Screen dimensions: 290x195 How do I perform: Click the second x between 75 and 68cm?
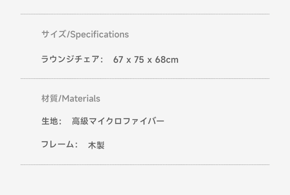click(x=150, y=60)
